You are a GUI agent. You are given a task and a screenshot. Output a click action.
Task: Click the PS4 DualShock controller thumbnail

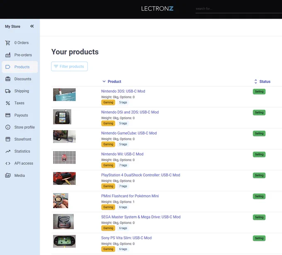pos(64,179)
